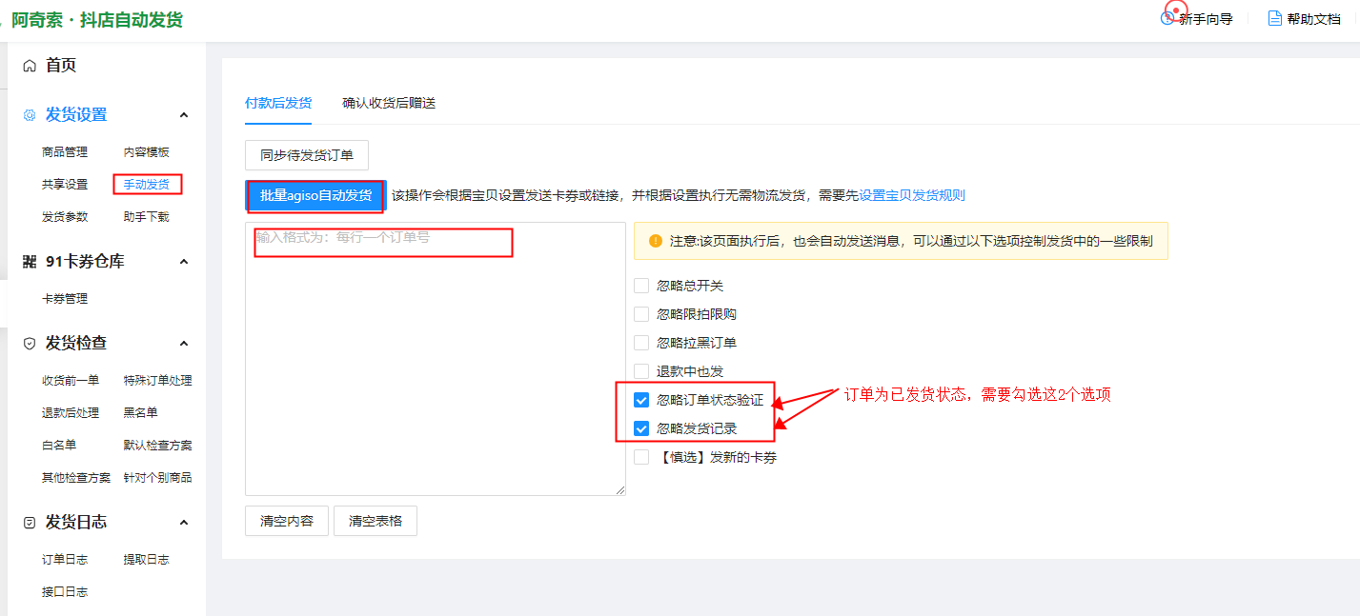
Task: Collapse the 发货检查 section chevron
Action: pyautogui.click(x=184, y=344)
